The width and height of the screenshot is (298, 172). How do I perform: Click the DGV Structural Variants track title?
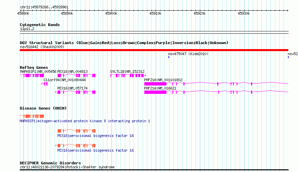(x=124, y=43)
